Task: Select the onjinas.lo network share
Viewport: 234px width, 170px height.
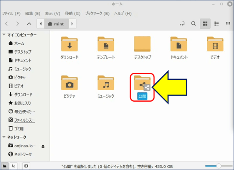Action: coord(22,146)
